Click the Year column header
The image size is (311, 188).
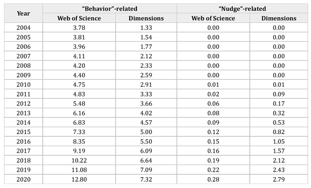pyautogui.click(x=23, y=13)
